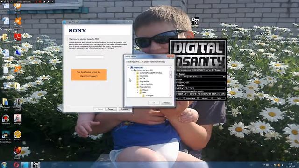Select Локальный диск (C:) in the tree
The height and width of the screenshot is (168, 299).
[x=145, y=70]
